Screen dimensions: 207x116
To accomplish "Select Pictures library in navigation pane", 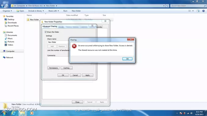I will click(x=11, y=41).
